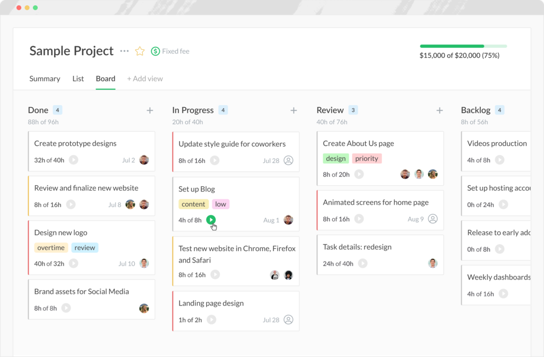Start the timer on Weekly dashboards
The width and height of the screenshot is (544, 357).
click(503, 293)
